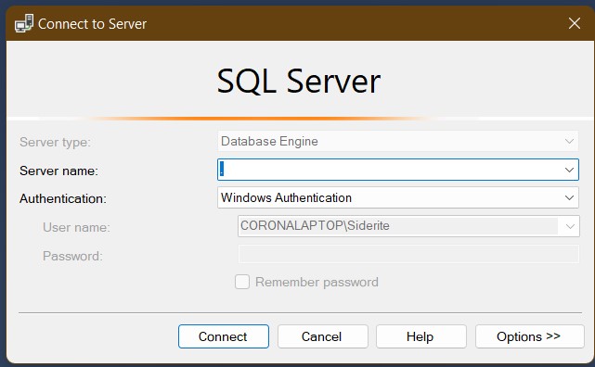The image size is (595, 367).
Task: Select the Windows Authentication combo box
Action: click(398, 197)
